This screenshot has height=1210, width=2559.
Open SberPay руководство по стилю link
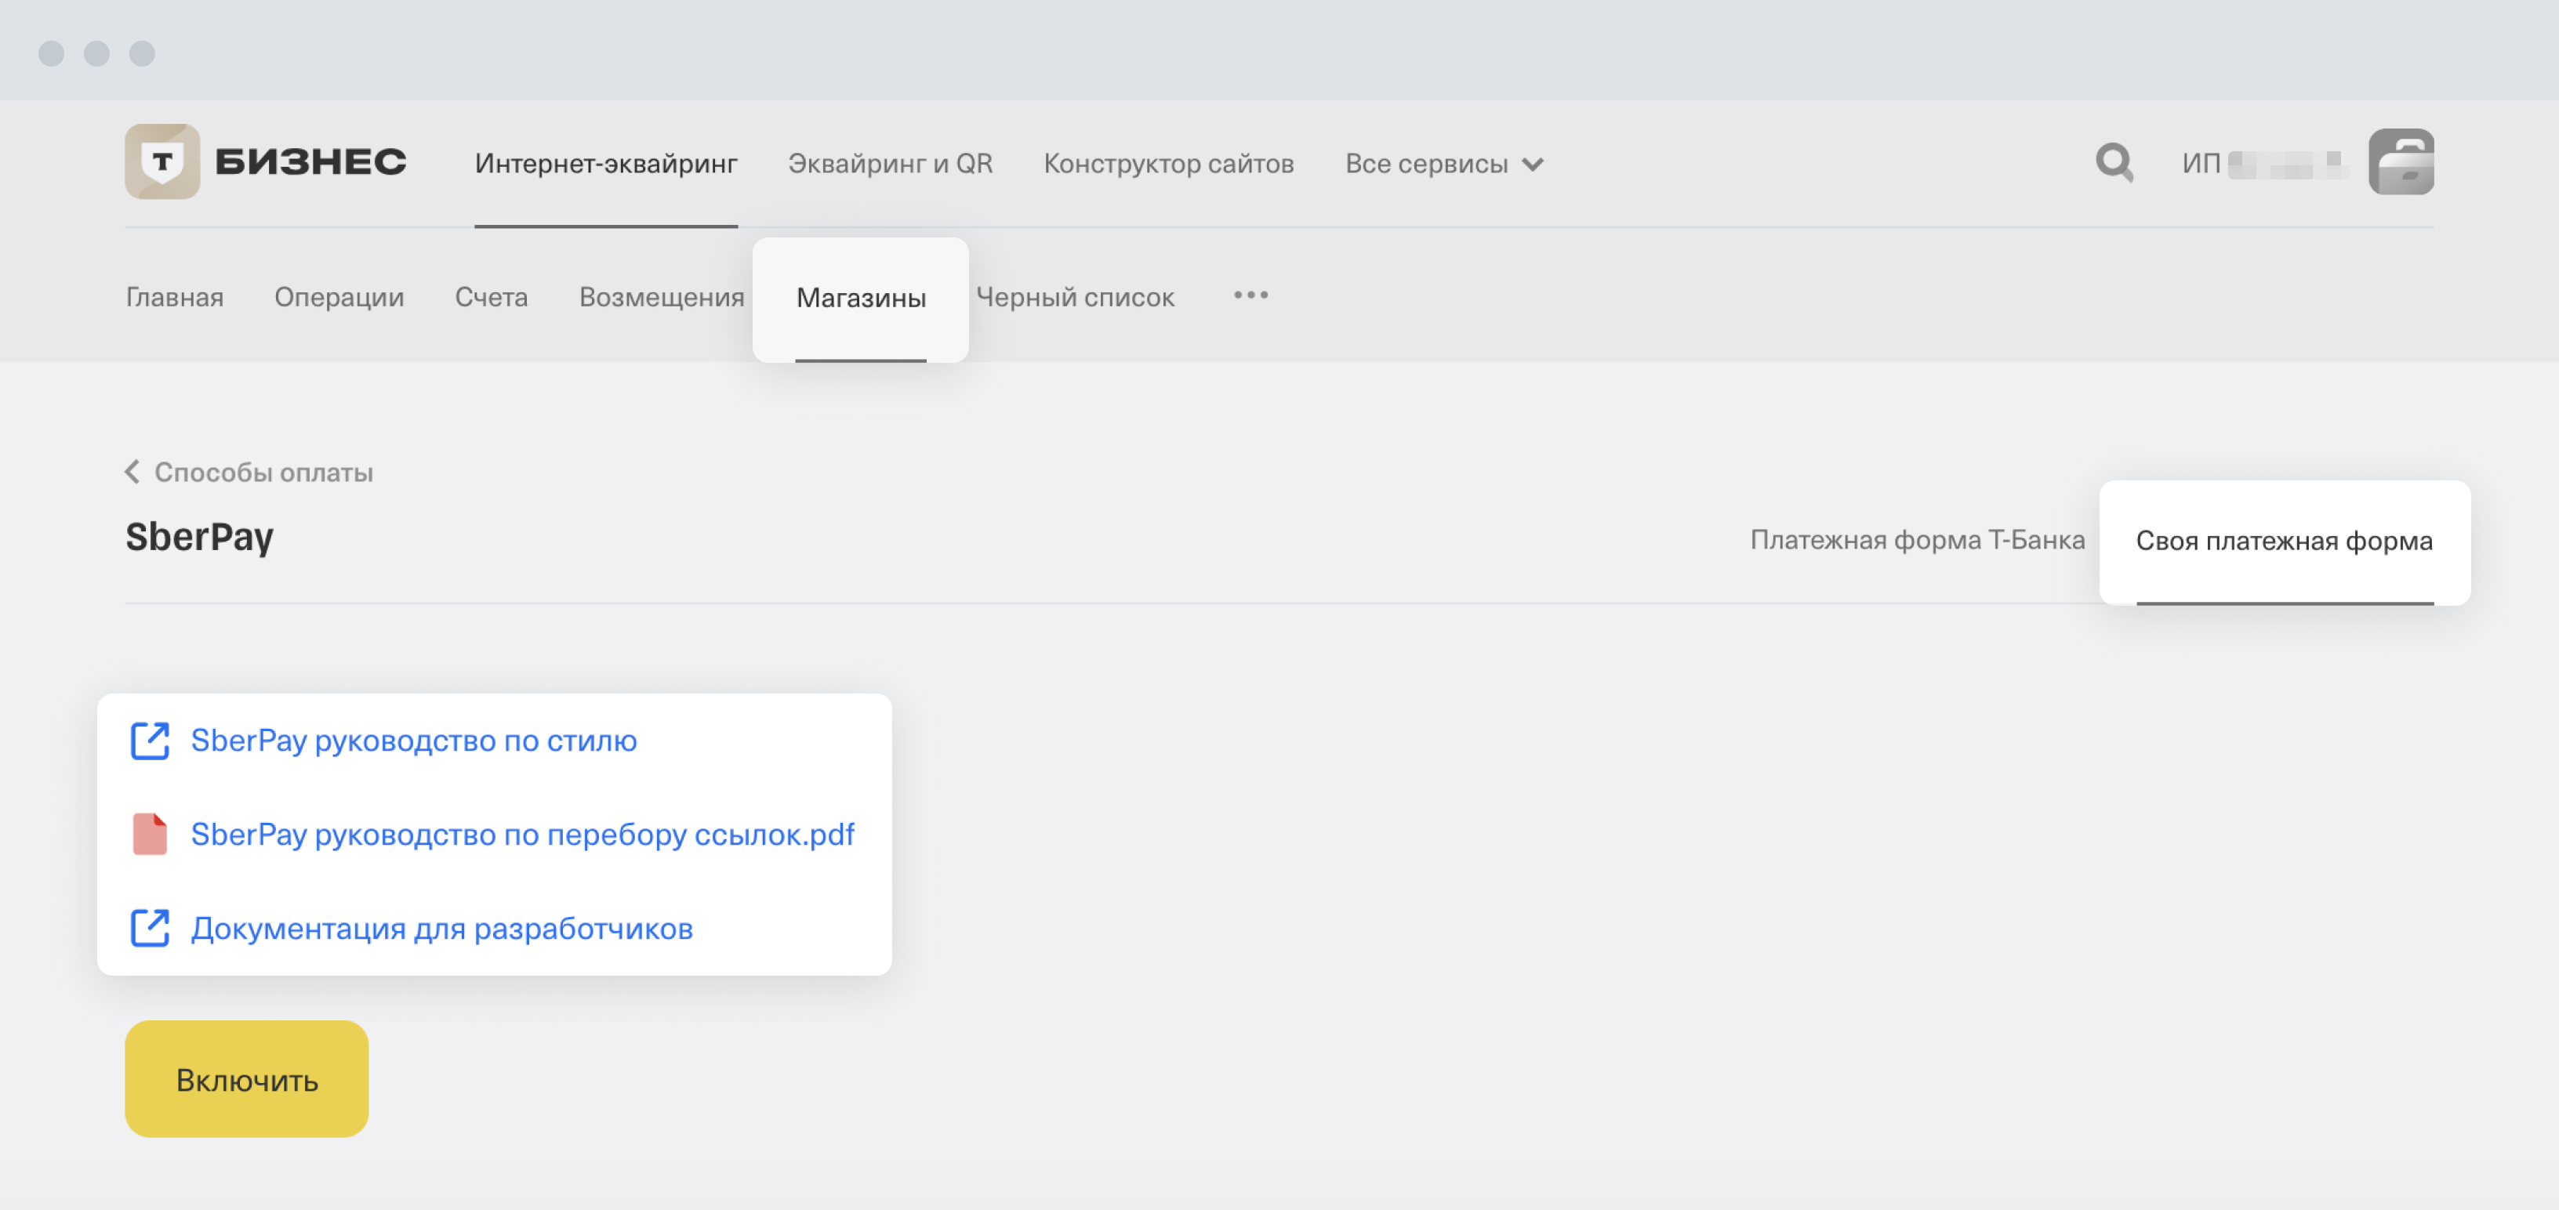pyautogui.click(x=413, y=741)
